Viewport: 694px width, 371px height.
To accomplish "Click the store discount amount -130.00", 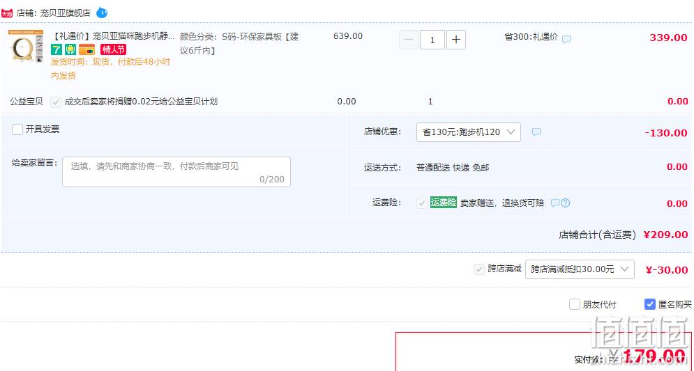I will pyautogui.click(x=665, y=133).
